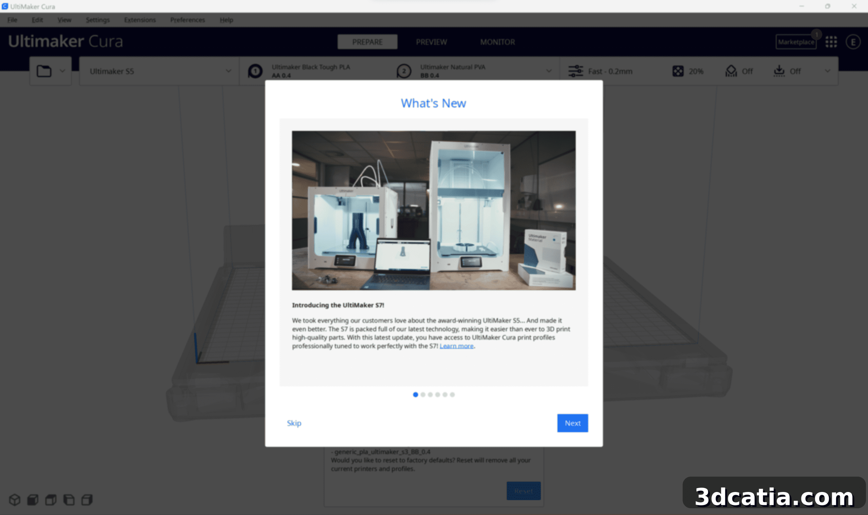Select the top view cube icon

click(x=51, y=500)
